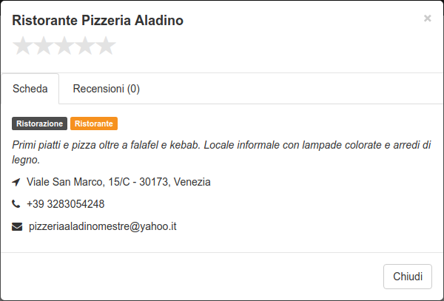Viewport: 444px width, 301px height.
Task: Rate two stars on the rating
Action: tap(44, 46)
